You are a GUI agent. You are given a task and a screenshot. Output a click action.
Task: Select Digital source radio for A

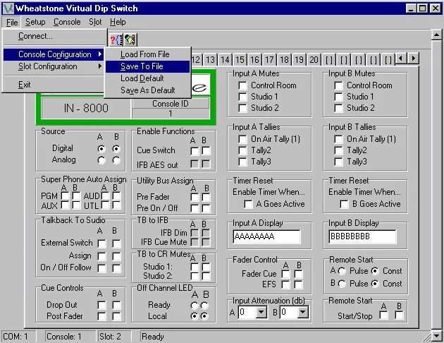click(101, 149)
